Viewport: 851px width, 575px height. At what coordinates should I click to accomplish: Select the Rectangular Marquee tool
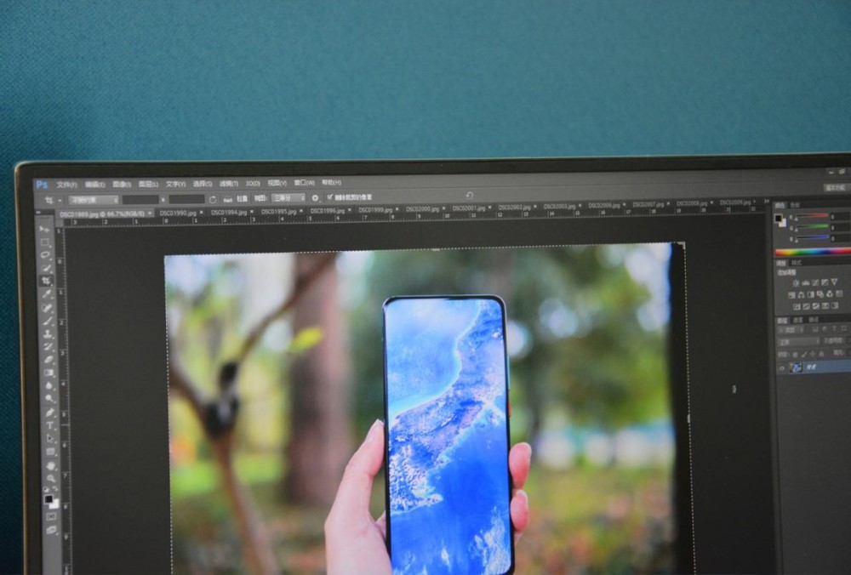45,242
